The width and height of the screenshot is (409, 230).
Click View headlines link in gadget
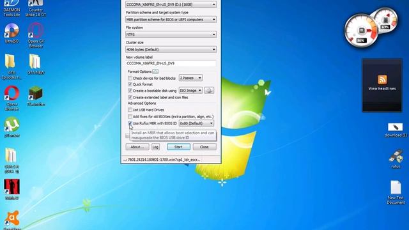pyautogui.click(x=382, y=89)
